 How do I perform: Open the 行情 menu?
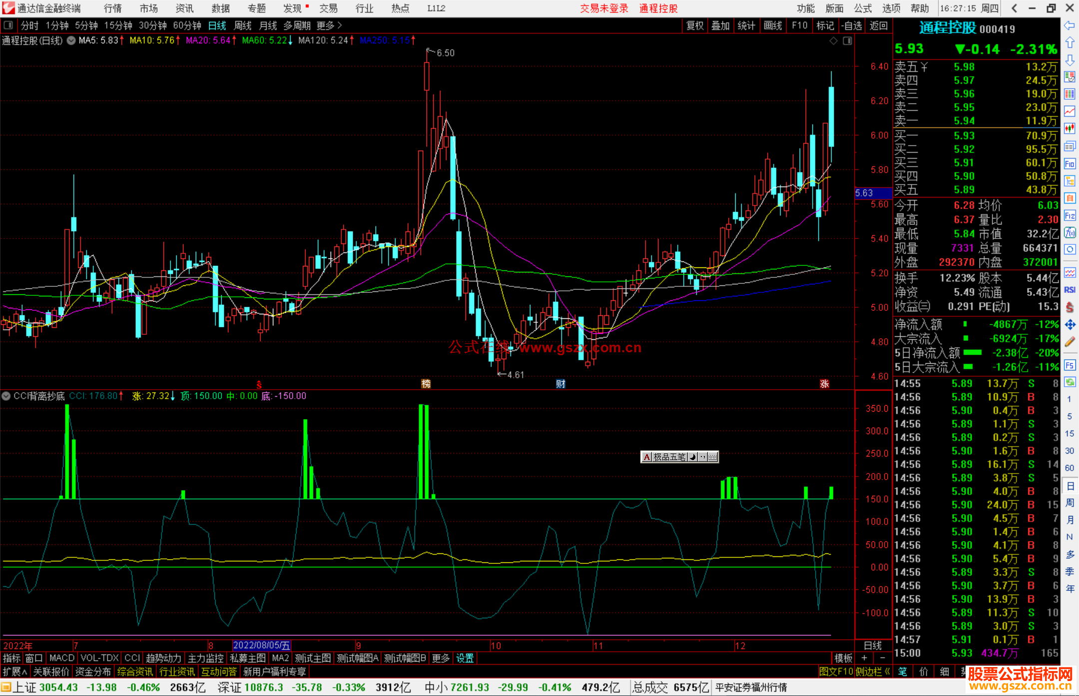[x=112, y=8]
